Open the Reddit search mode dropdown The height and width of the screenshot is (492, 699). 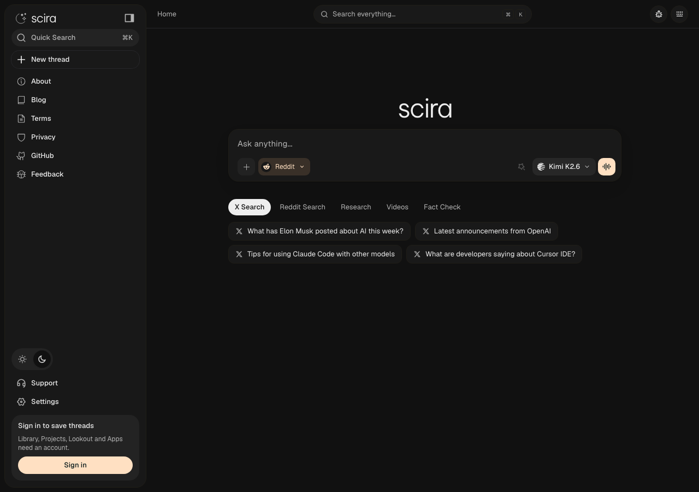coord(284,167)
